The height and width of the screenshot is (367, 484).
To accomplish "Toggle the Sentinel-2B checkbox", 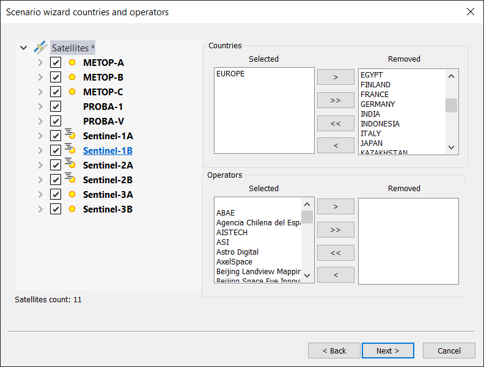I will 56,180.
